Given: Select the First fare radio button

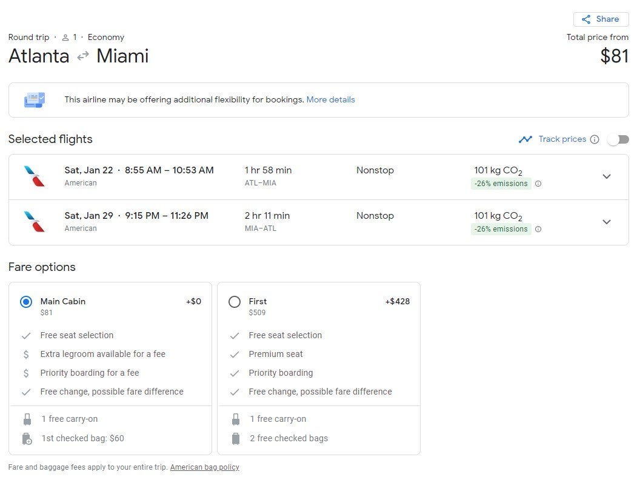Looking at the screenshot, I should click(235, 302).
